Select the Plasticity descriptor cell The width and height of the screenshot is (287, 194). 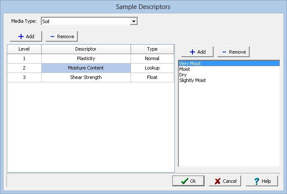(x=86, y=58)
